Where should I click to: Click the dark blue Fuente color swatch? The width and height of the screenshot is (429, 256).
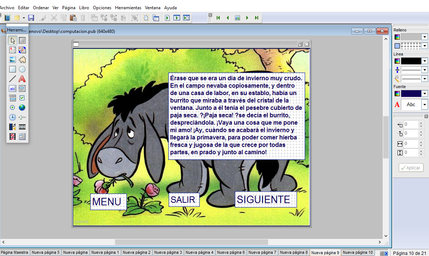click(411, 94)
